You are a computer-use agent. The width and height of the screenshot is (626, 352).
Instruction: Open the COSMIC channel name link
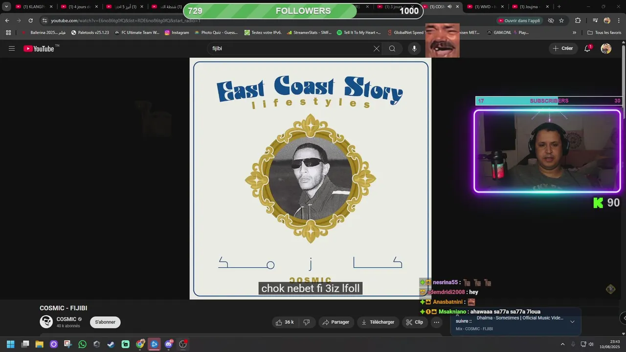[67, 319]
